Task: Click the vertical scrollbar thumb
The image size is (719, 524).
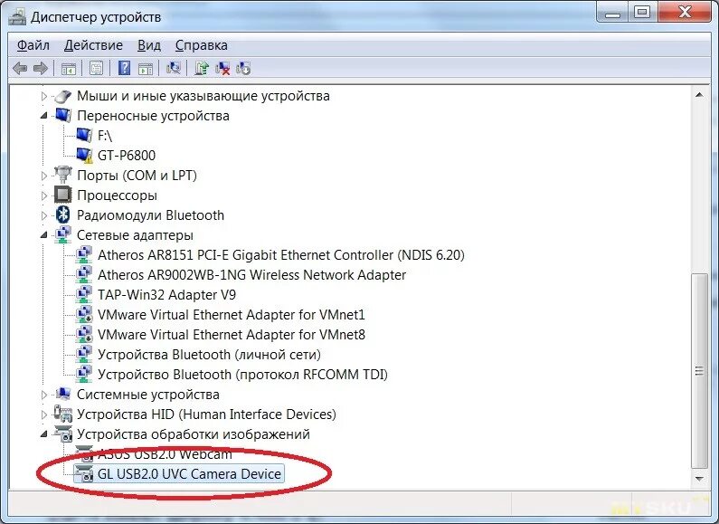Action: click(699, 370)
